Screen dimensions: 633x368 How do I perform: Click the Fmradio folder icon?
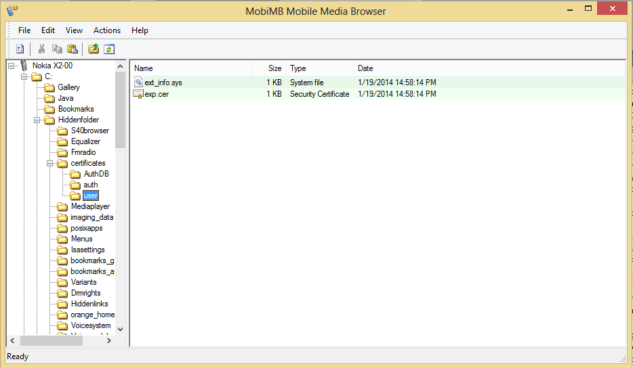click(x=62, y=152)
